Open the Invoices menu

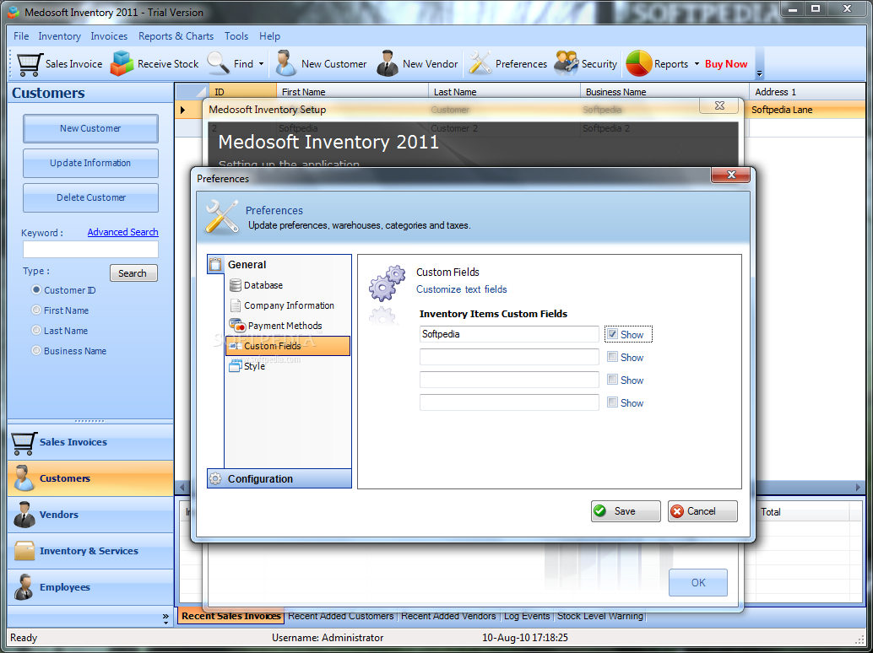(109, 36)
